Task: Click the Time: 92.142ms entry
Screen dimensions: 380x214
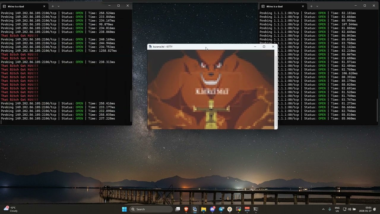Action: click(343, 47)
